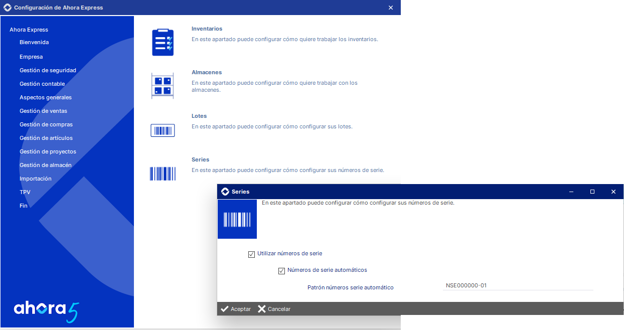Image resolution: width=624 pixels, height=330 pixels.
Task: Open Gestión contable
Action: point(42,84)
